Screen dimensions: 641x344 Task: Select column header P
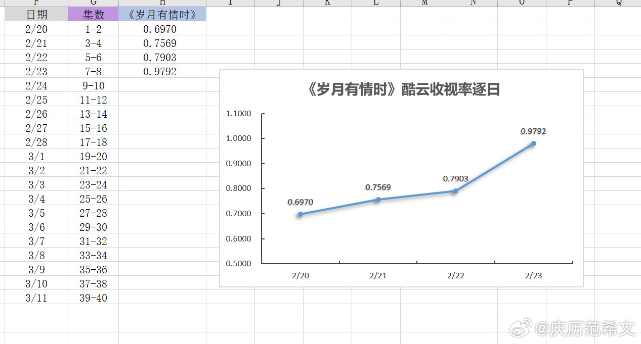pyautogui.click(x=570, y=3)
